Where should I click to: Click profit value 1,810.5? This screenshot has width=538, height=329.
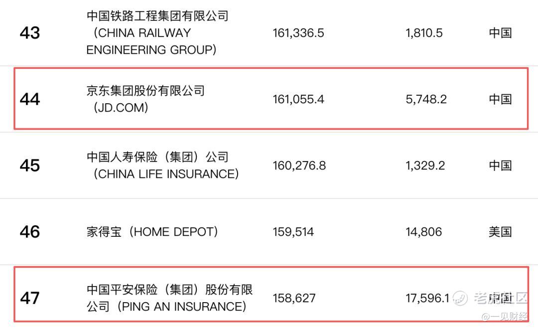coord(424,33)
